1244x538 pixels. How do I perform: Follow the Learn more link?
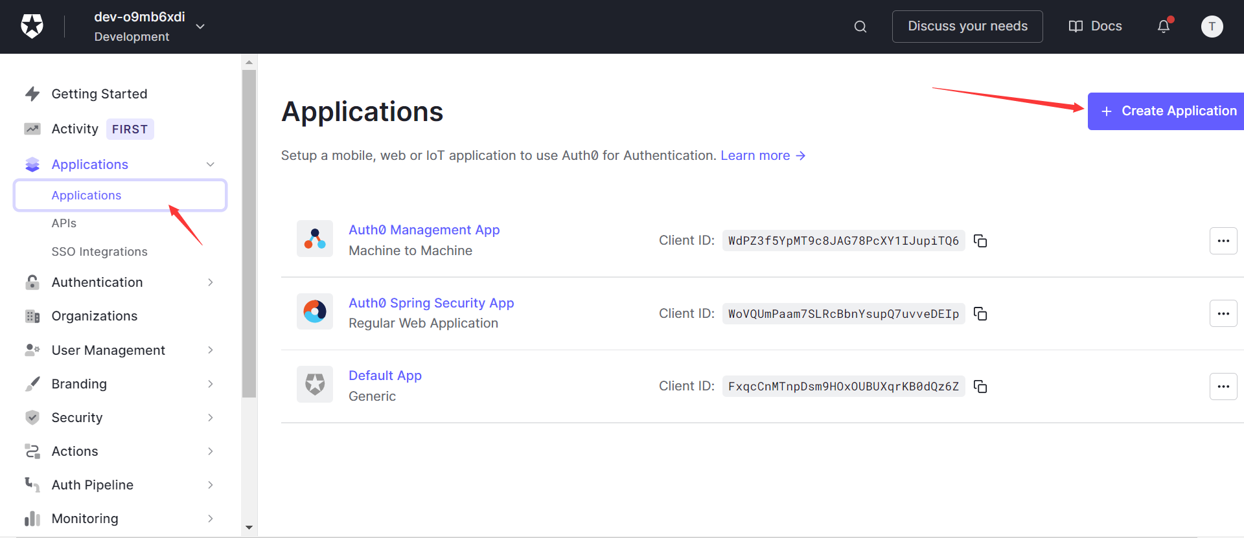coord(763,155)
